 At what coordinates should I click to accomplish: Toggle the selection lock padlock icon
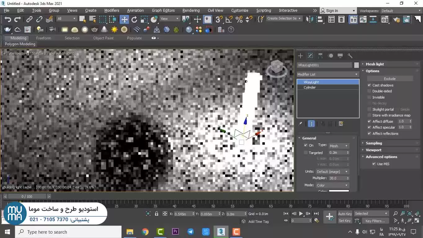click(157, 214)
